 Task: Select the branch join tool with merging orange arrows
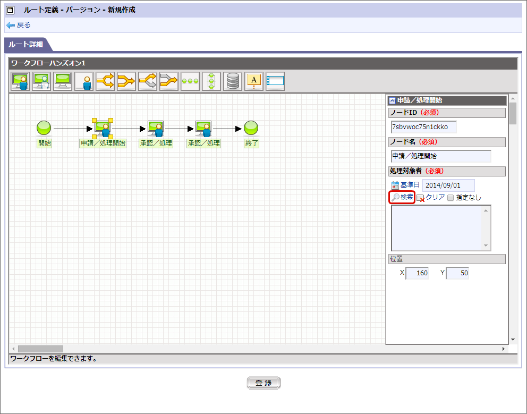point(126,81)
